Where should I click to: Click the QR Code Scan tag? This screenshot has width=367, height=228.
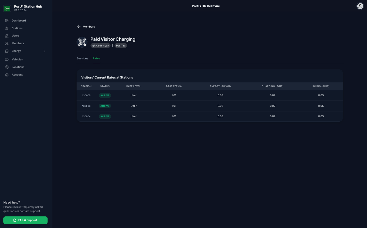[x=100, y=46]
